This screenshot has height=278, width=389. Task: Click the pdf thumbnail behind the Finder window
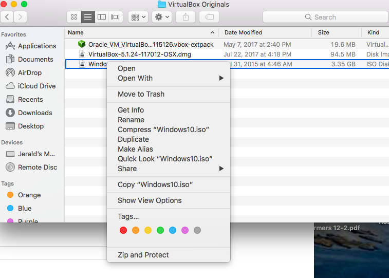click(351, 250)
